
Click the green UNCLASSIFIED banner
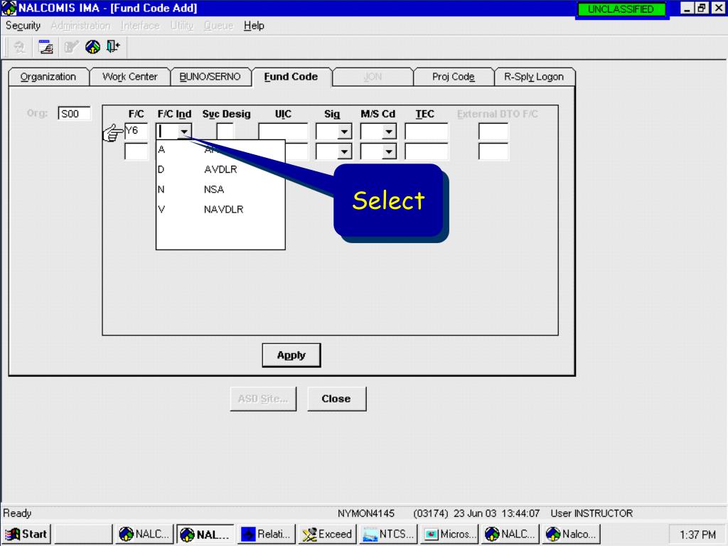pos(621,9)
